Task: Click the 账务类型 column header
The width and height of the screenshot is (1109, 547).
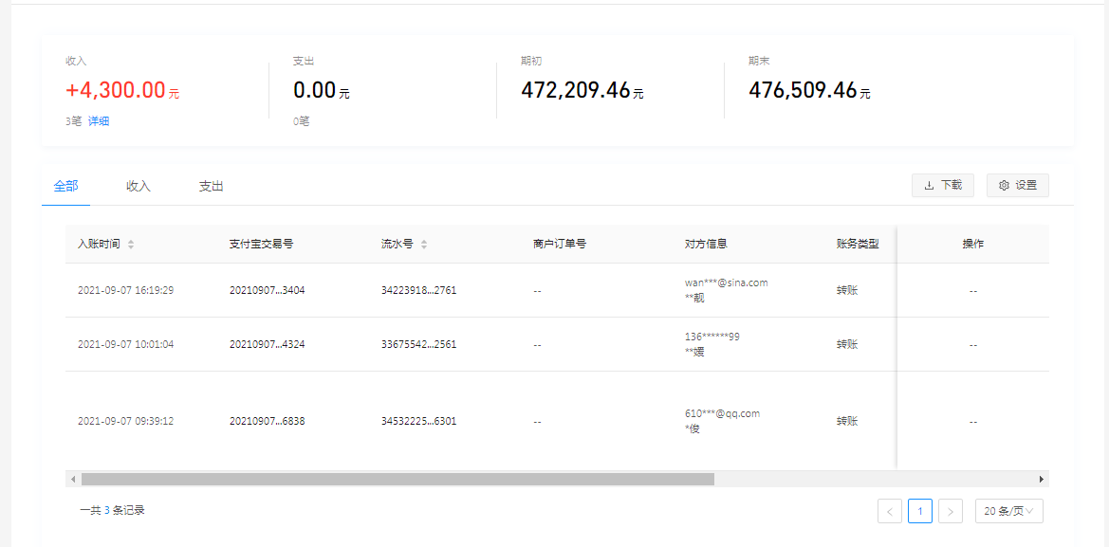Action: (x=858, y=245)
